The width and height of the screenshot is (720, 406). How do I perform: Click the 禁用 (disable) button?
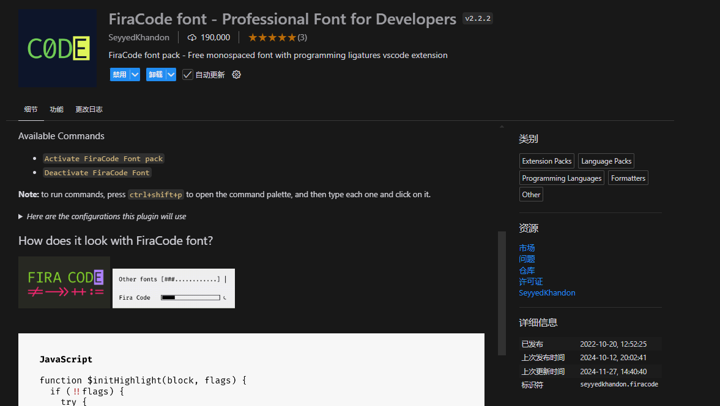click(x=120, y=74)
